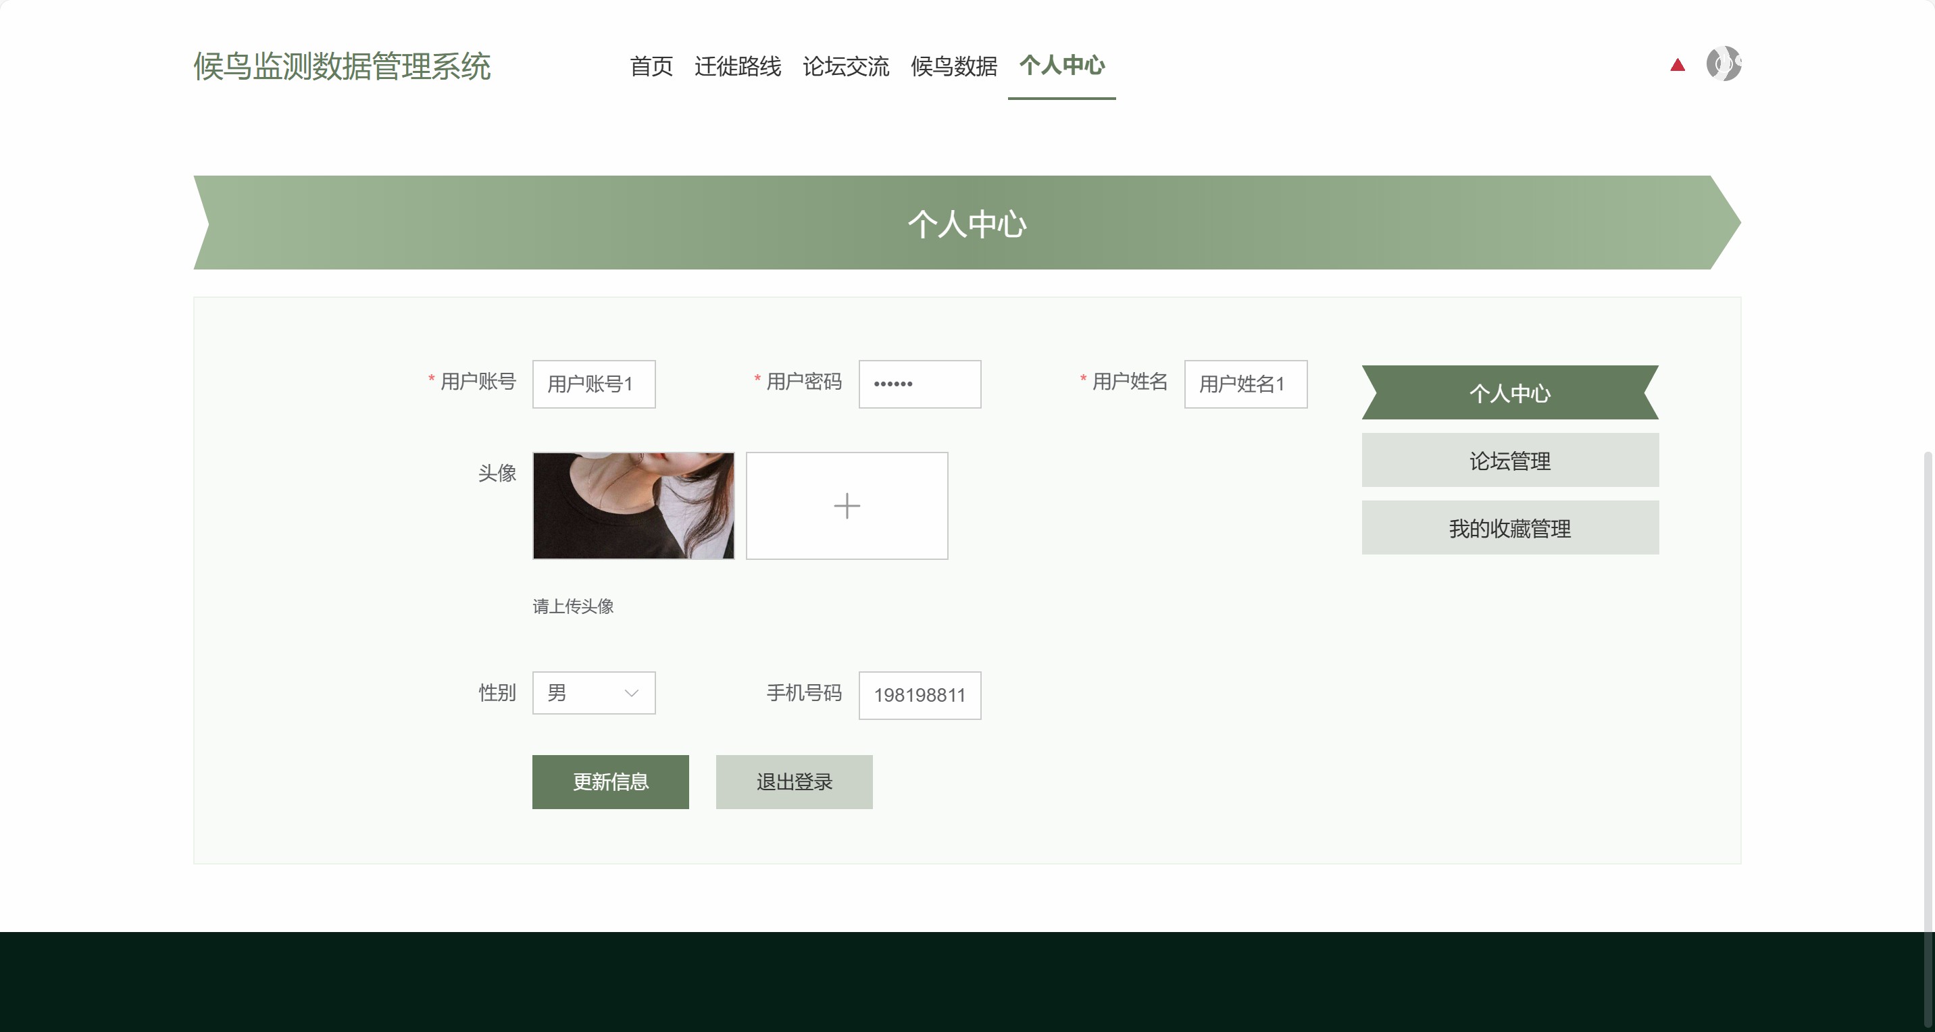Click the chevron arrow in gender select

tap(632, 692)
